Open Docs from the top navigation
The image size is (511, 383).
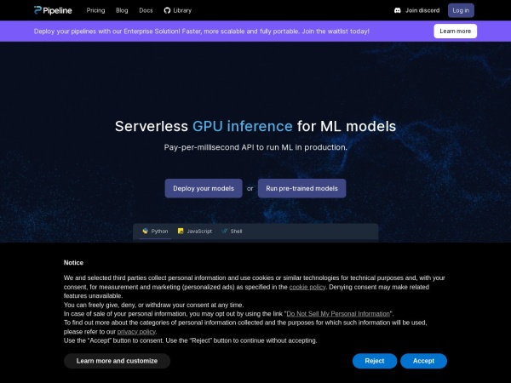(x=146, y=10)
